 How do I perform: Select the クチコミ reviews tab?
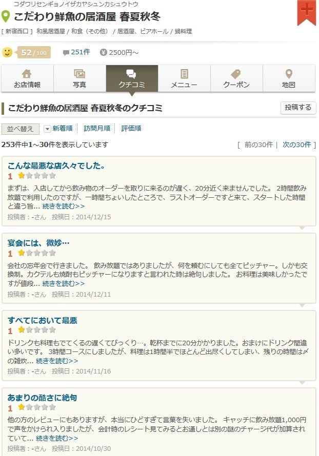pos(132,78)
